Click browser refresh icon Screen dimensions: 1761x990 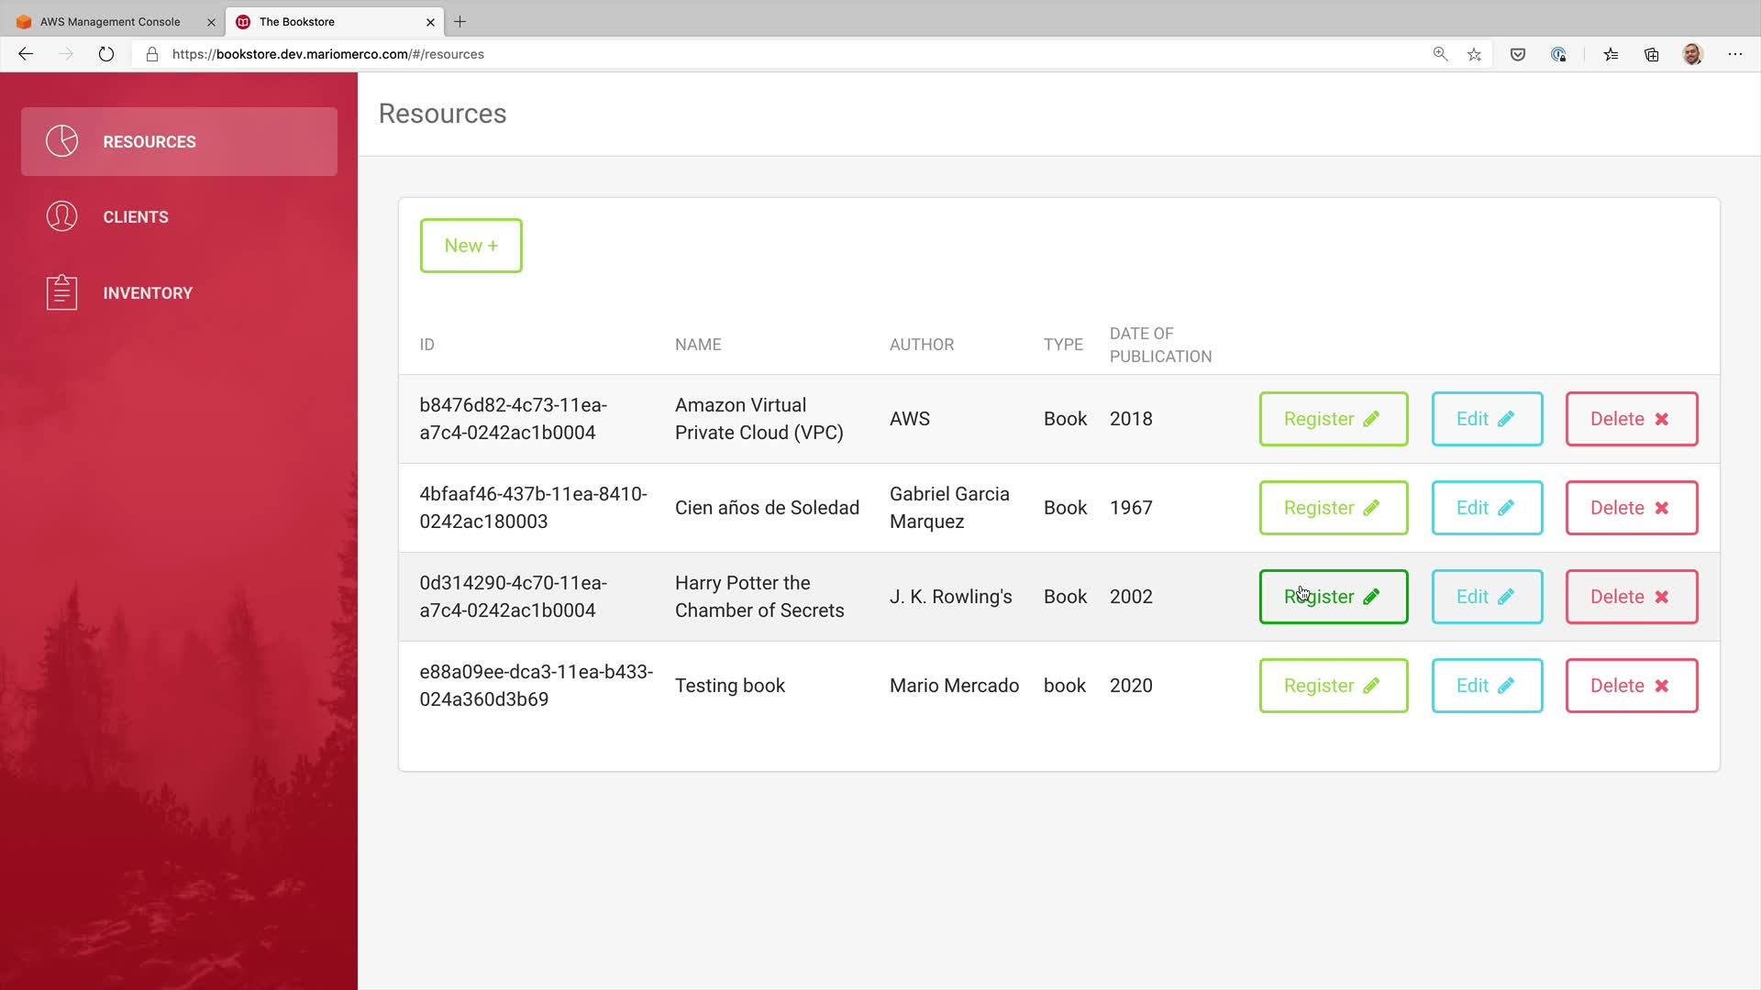pyautogui.click(x=106, y=54)
